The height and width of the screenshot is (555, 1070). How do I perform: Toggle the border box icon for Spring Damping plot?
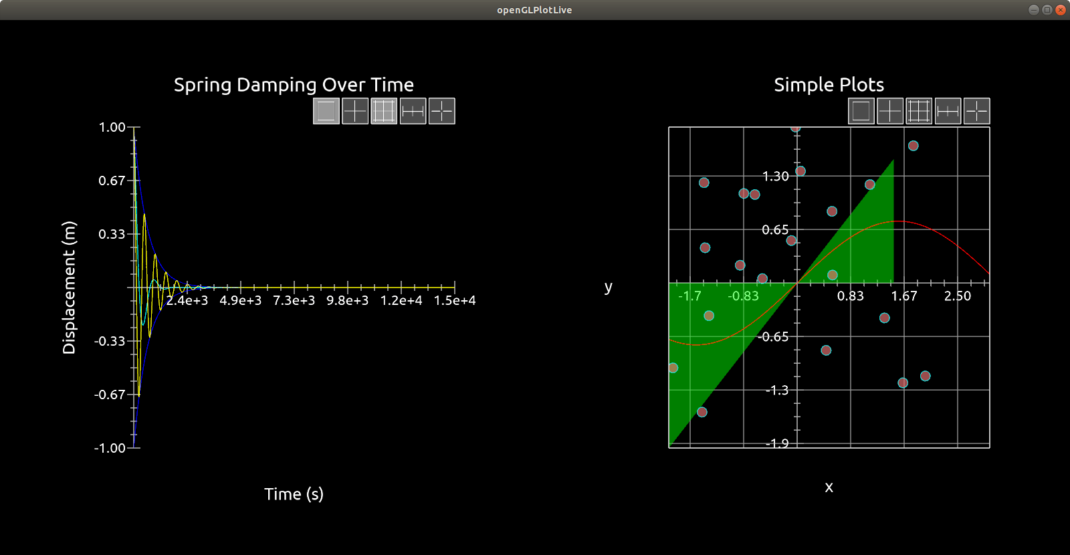click(x=326, y=111)
